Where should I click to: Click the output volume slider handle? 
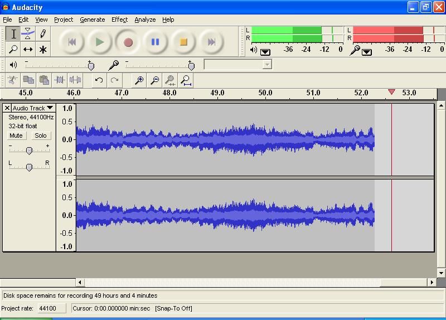point(91,66)
